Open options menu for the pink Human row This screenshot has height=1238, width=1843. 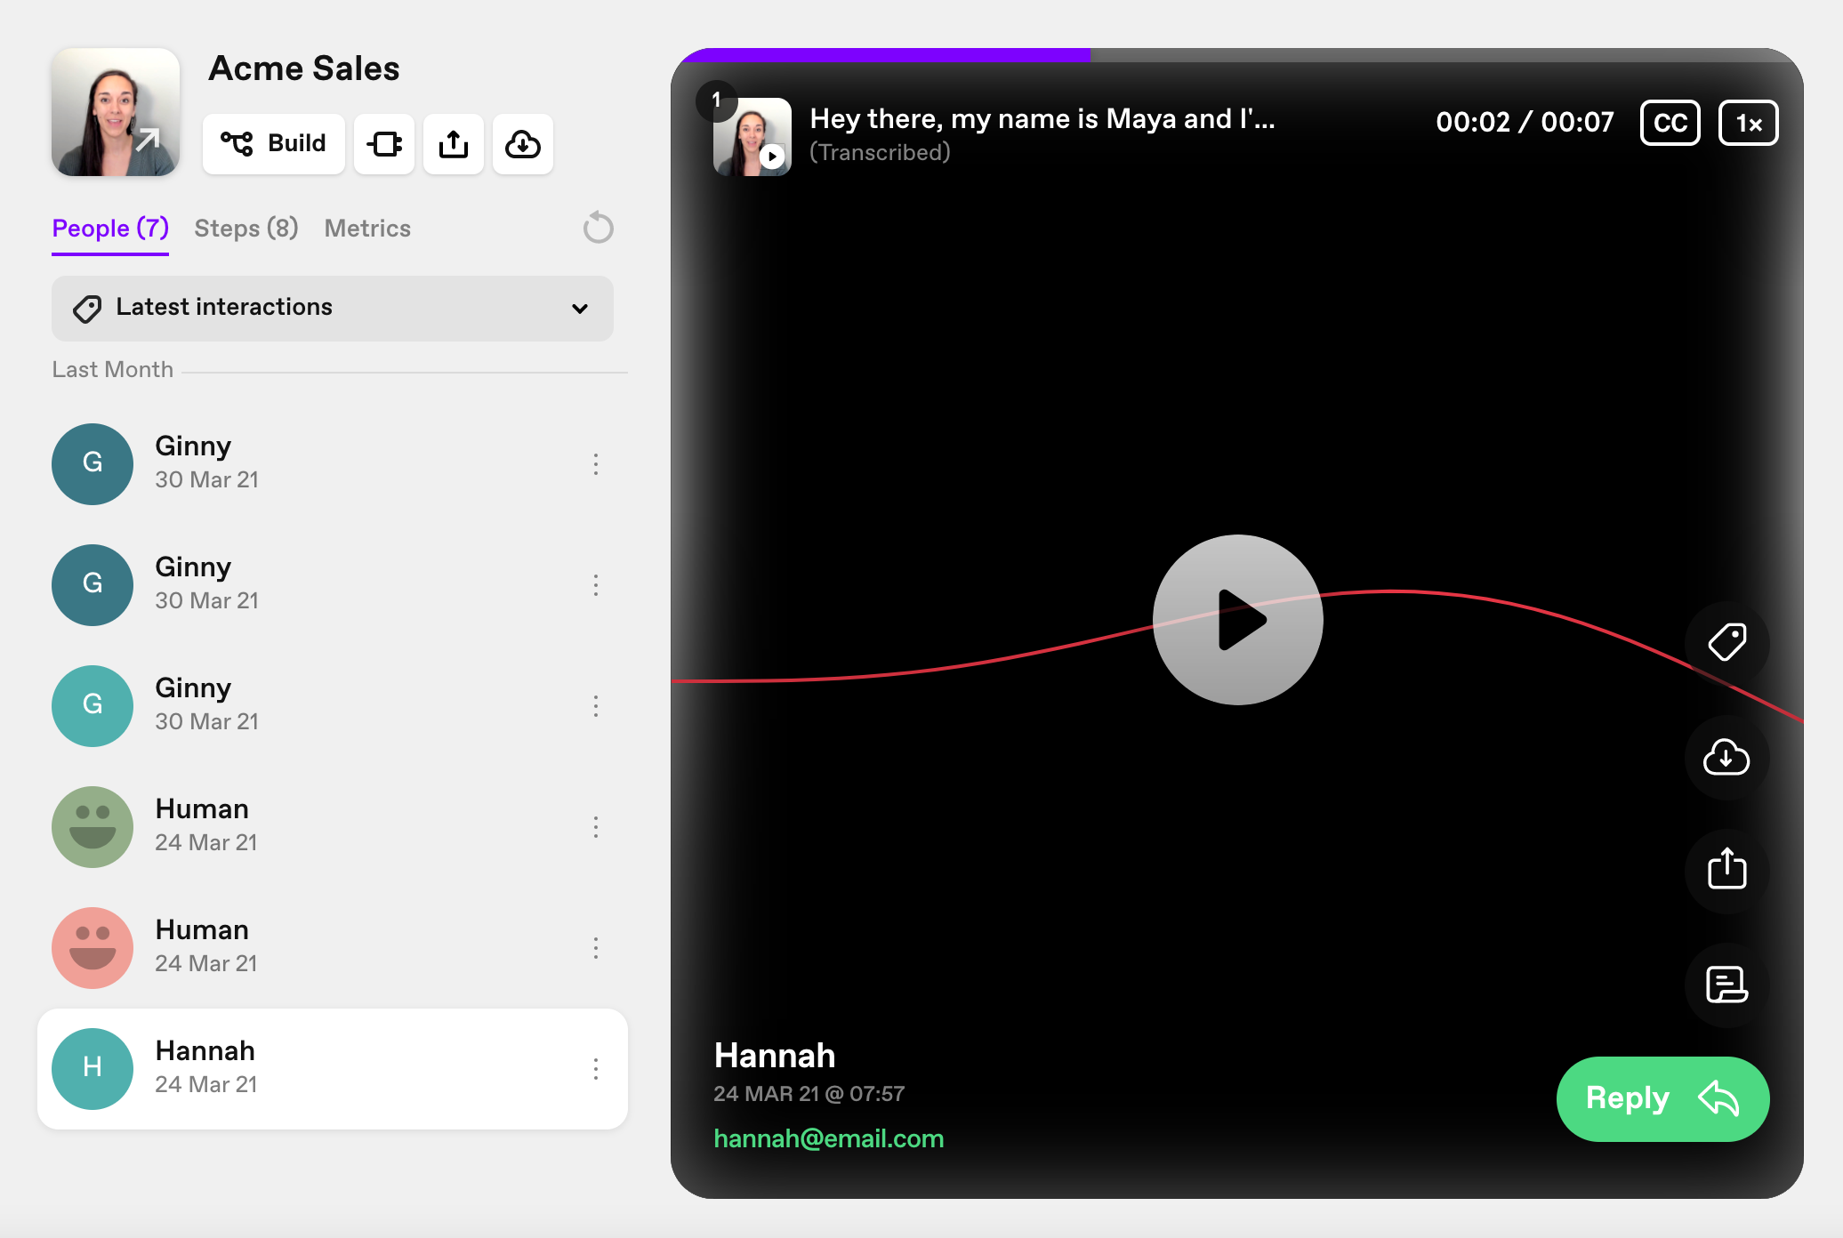coord(596,947)
